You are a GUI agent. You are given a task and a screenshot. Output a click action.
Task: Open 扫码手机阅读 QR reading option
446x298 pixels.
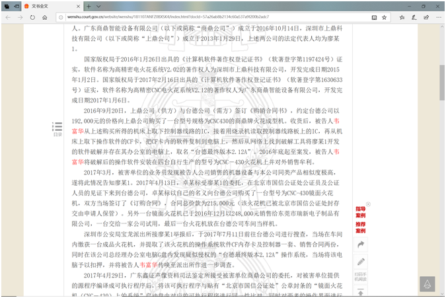(361, 277)
